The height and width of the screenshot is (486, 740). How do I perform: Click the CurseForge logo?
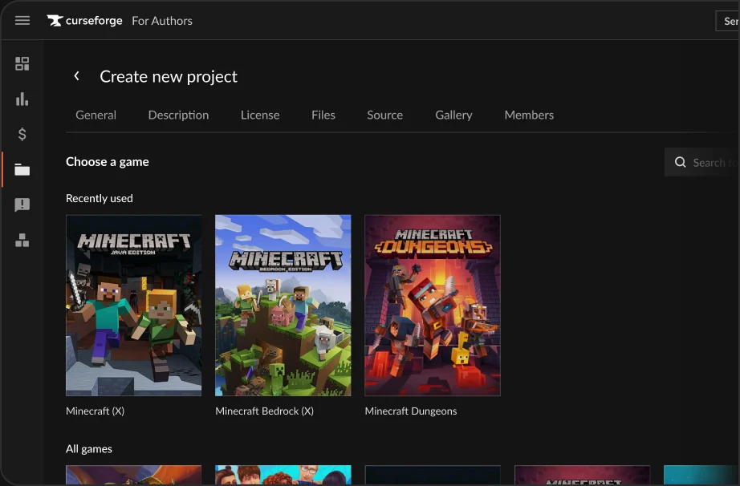[x=84, y=21]
